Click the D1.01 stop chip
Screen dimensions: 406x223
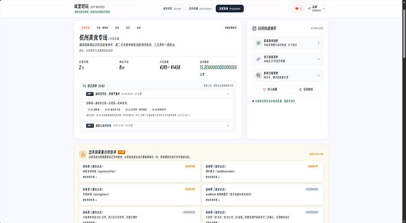pos(94,109)
